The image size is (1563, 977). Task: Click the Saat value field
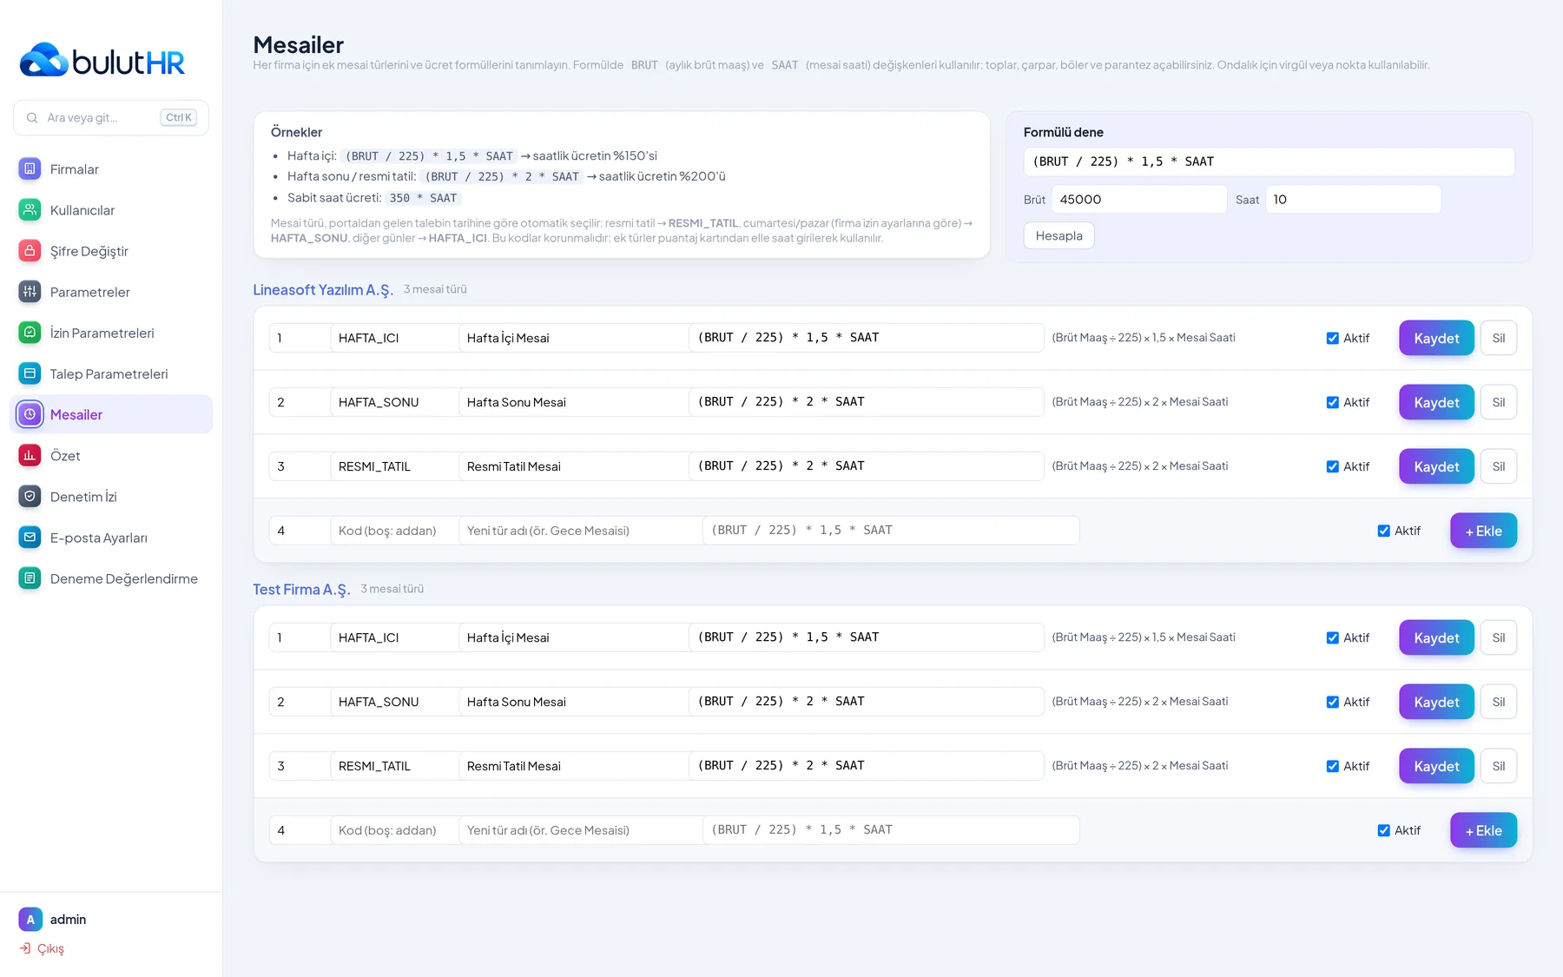(1353, 199)
